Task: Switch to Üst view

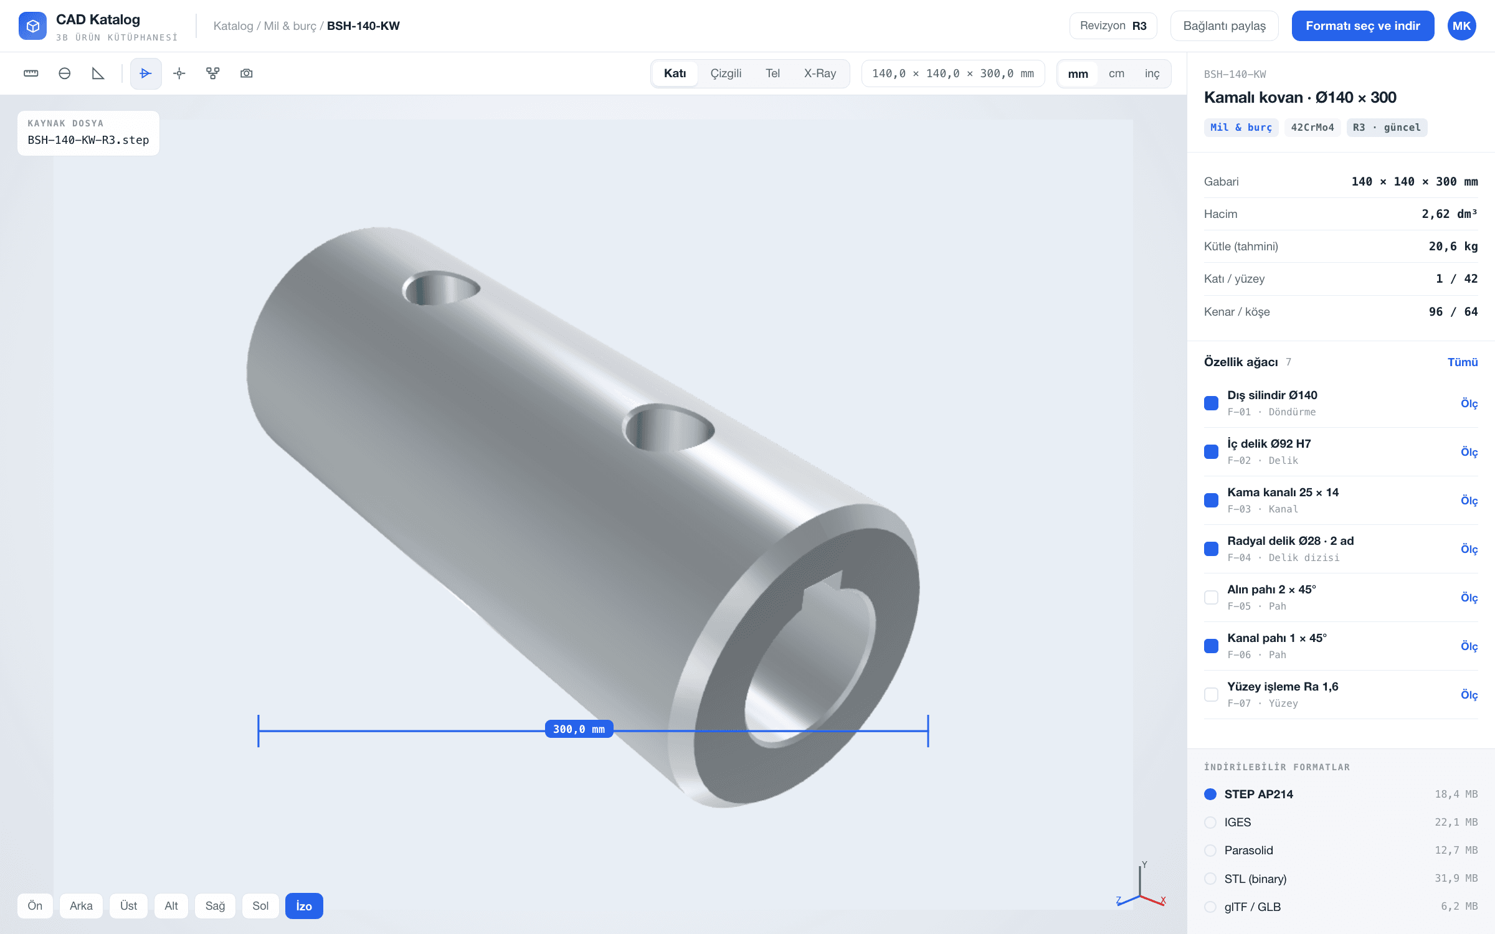Action: click(x=128, y=905)
